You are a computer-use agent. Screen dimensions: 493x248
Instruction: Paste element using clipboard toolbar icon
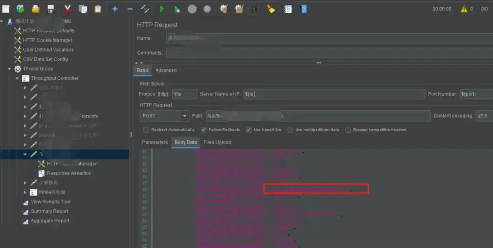98,9
